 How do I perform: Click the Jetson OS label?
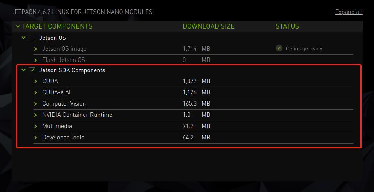pos(52,38)
